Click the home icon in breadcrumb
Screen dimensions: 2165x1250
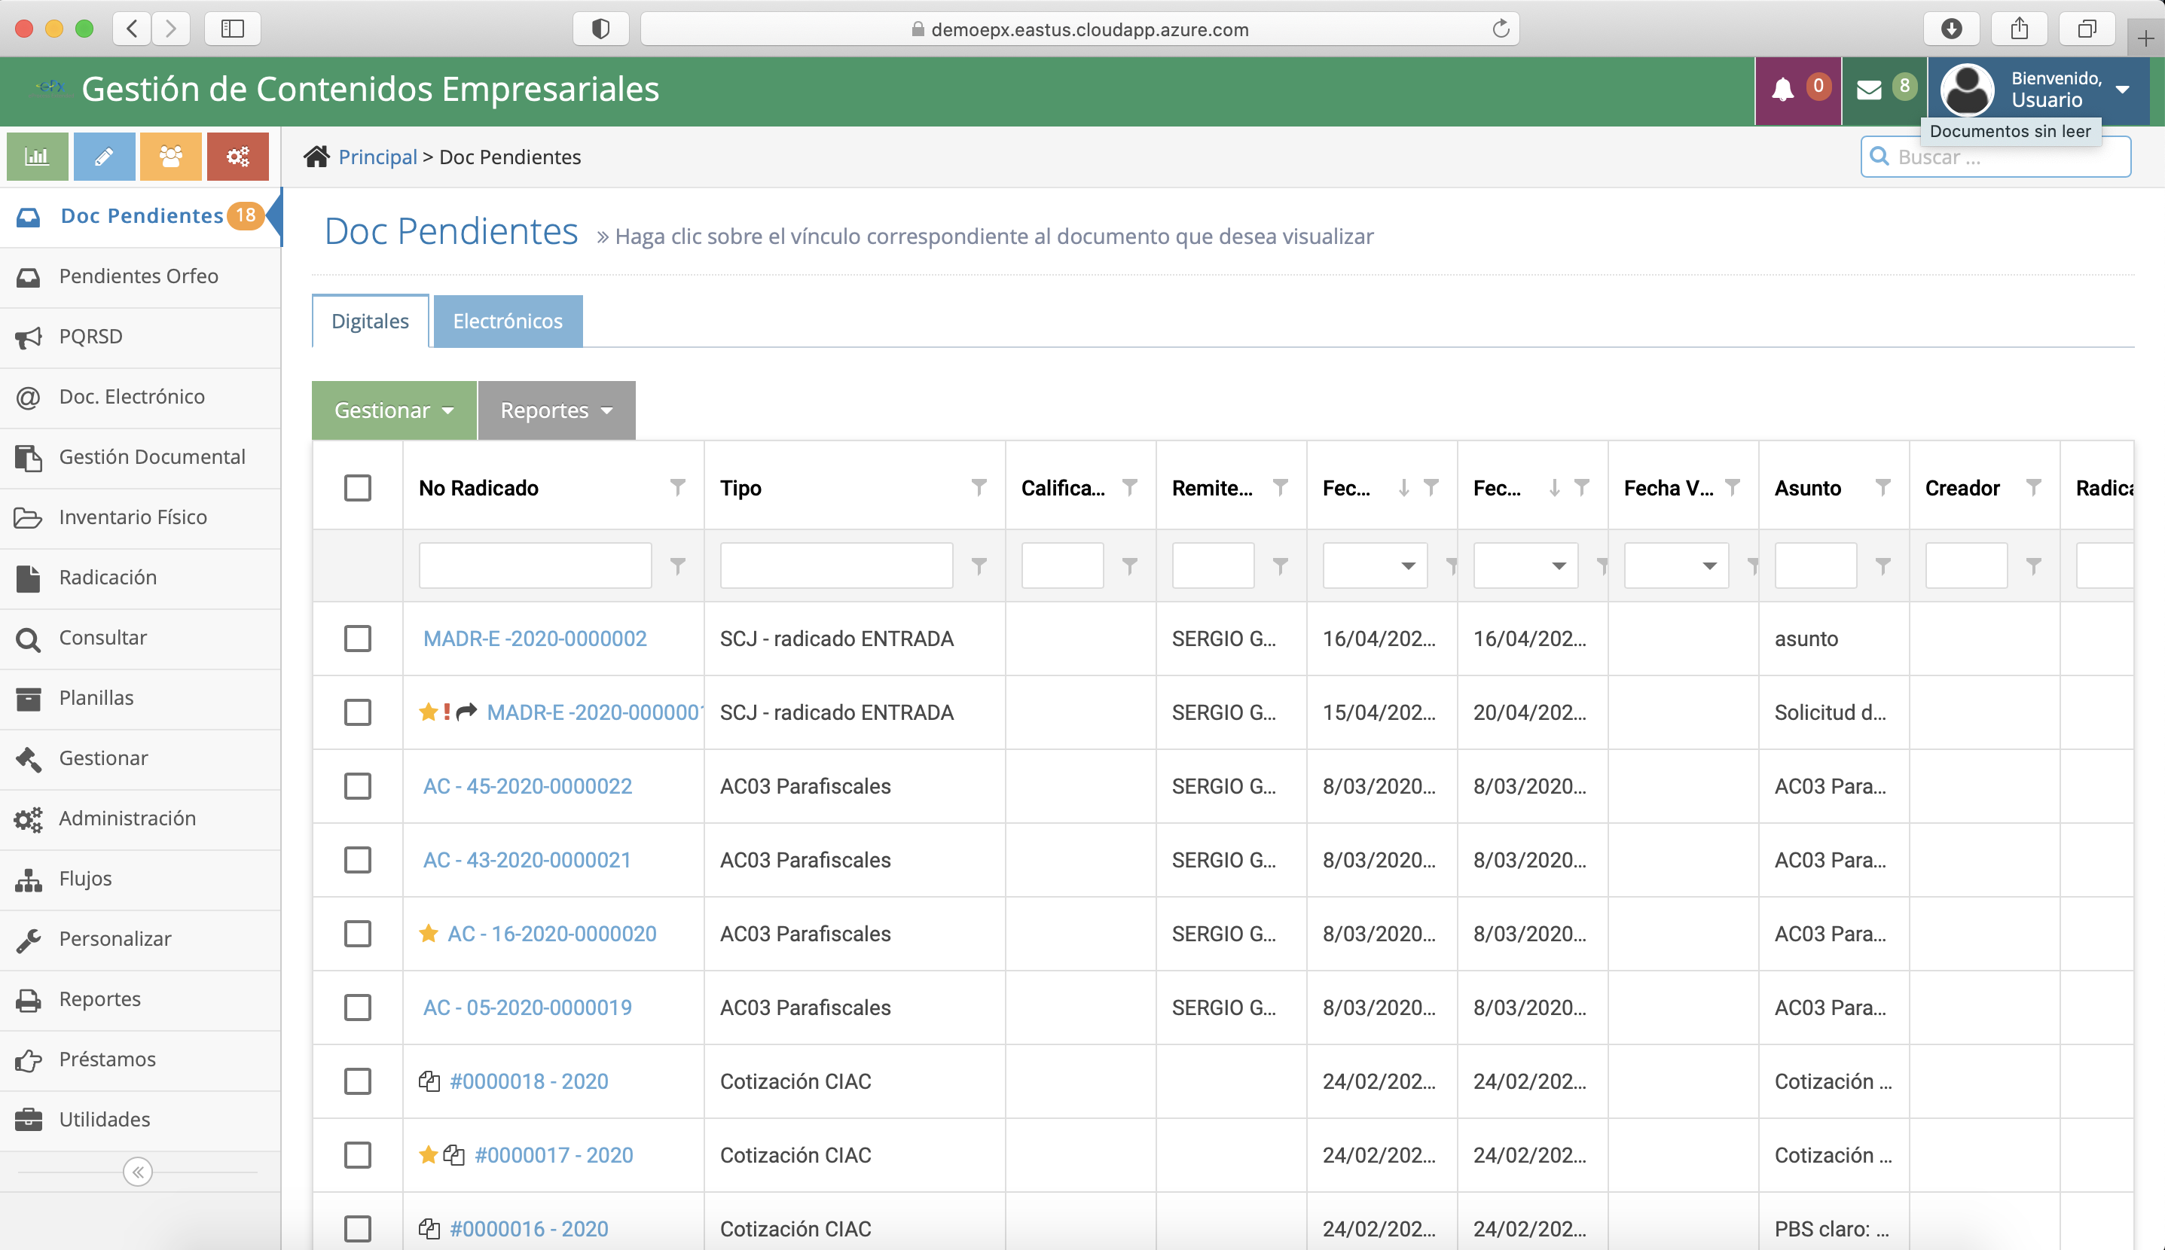click(x=316, y=157)
